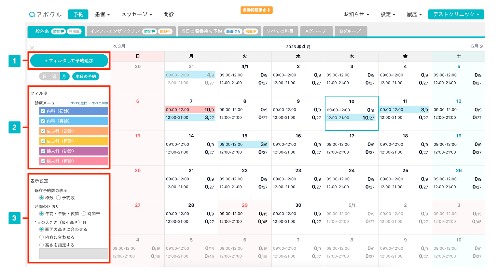Open the テストクリニック account dropdown

click(456, 14)
